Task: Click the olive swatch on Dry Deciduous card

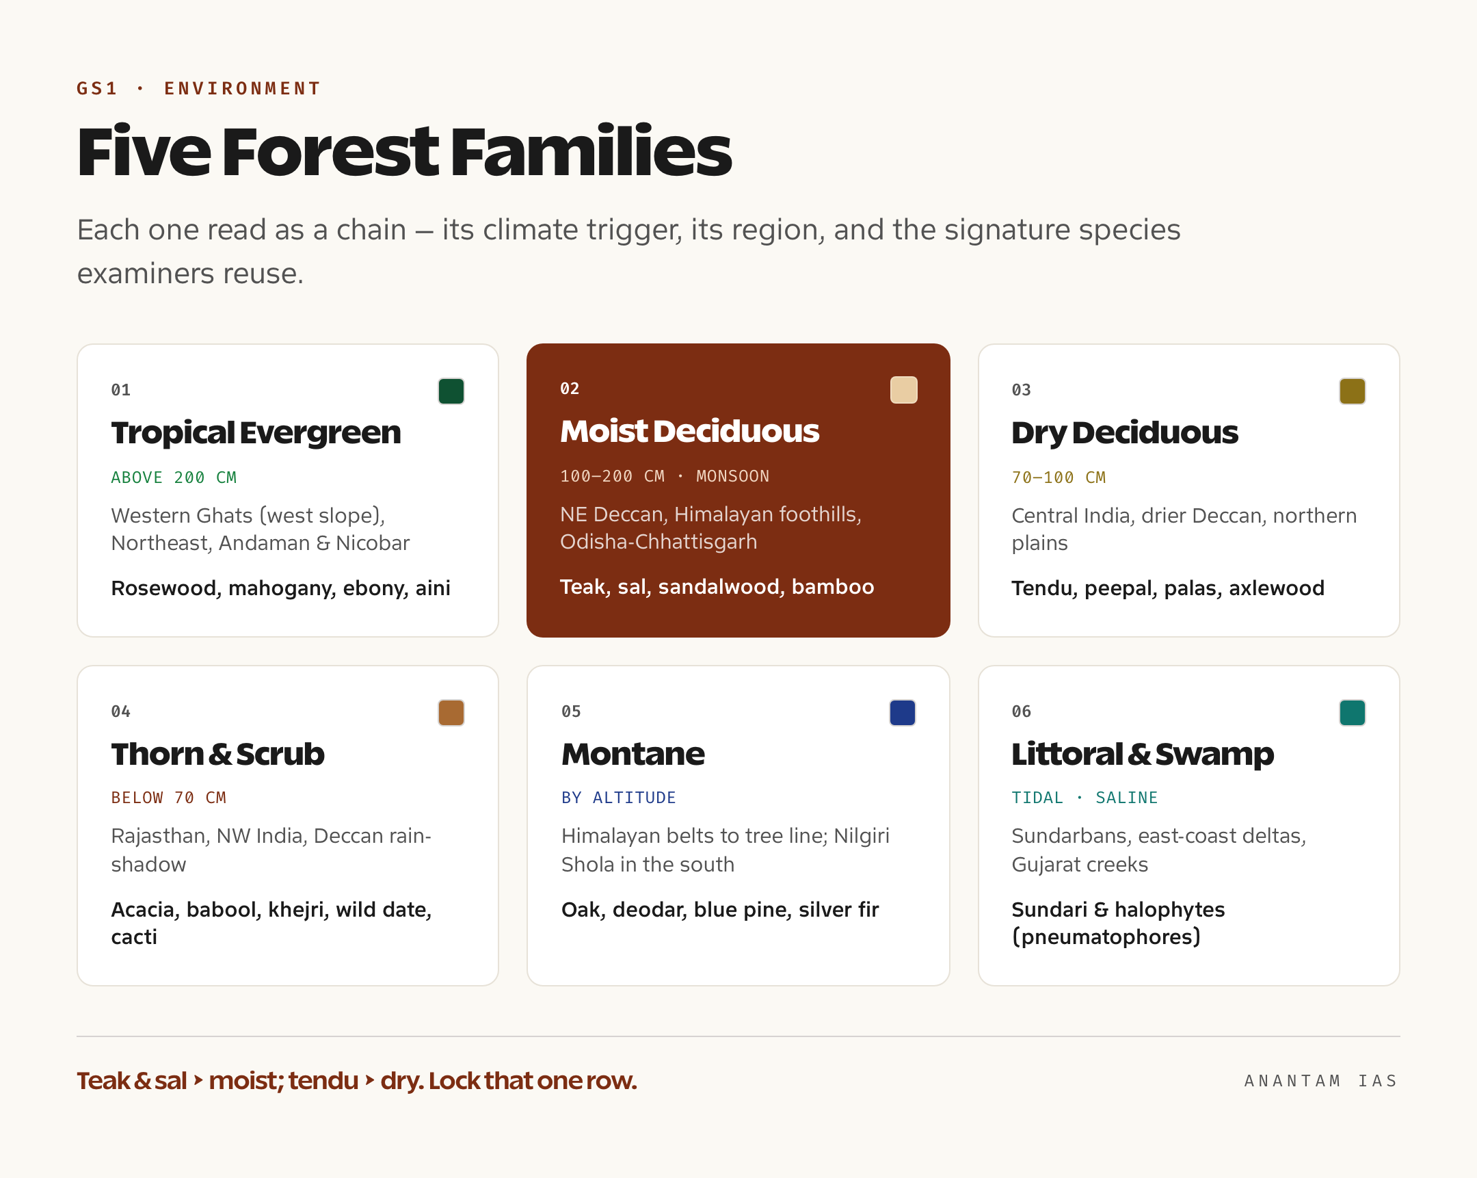Action: [1352, 391]
